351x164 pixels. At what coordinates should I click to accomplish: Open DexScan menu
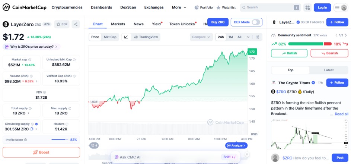pyautogui.click(x=128, y=7)
